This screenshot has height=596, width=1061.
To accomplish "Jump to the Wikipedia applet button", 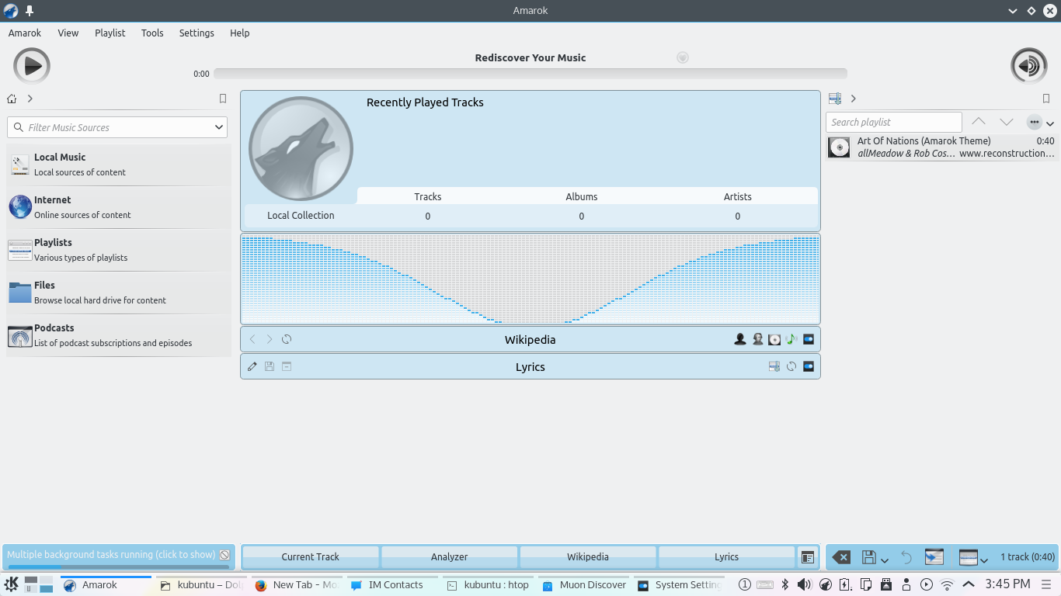I will tap(588, 556).
